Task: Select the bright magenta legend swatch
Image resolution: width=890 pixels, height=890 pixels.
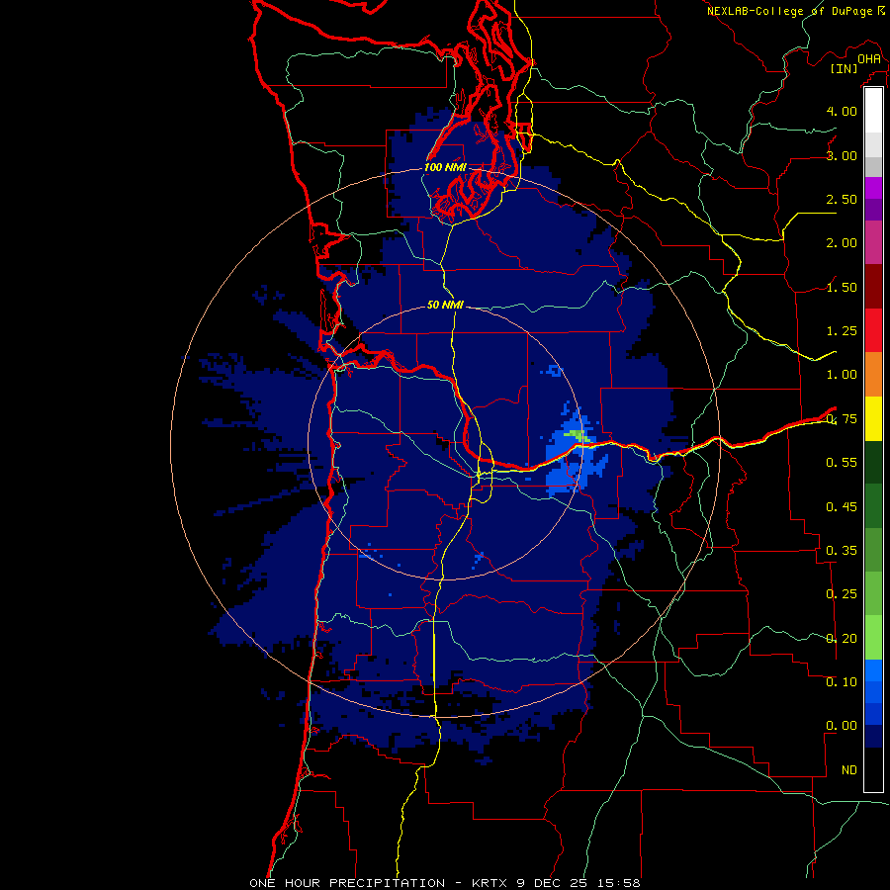Action: (873, 188)
